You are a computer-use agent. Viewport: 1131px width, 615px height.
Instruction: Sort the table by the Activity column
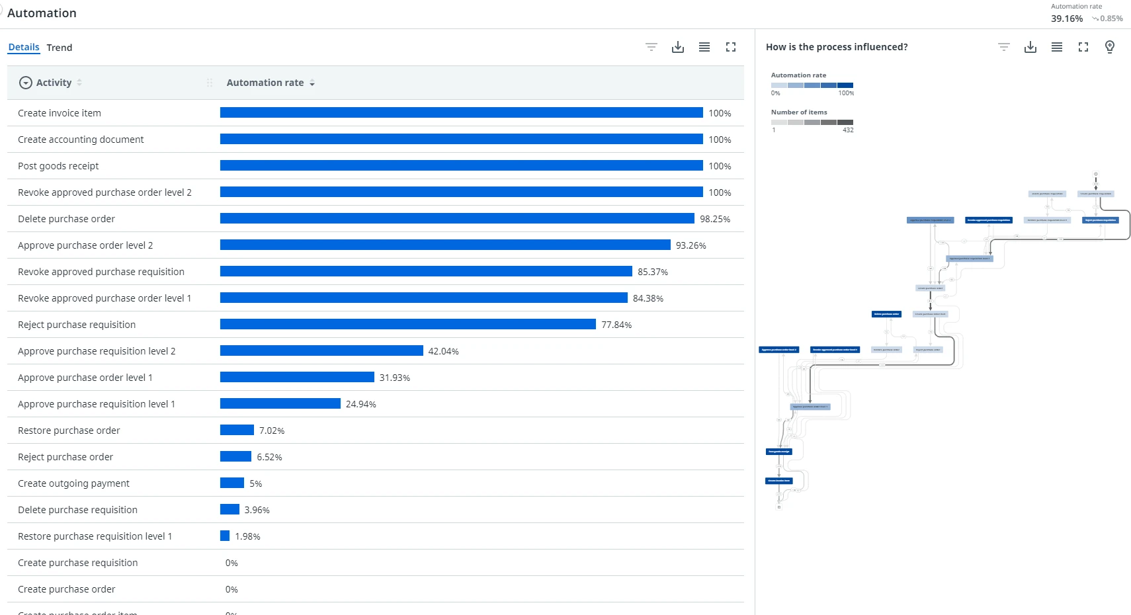[79, 83]
